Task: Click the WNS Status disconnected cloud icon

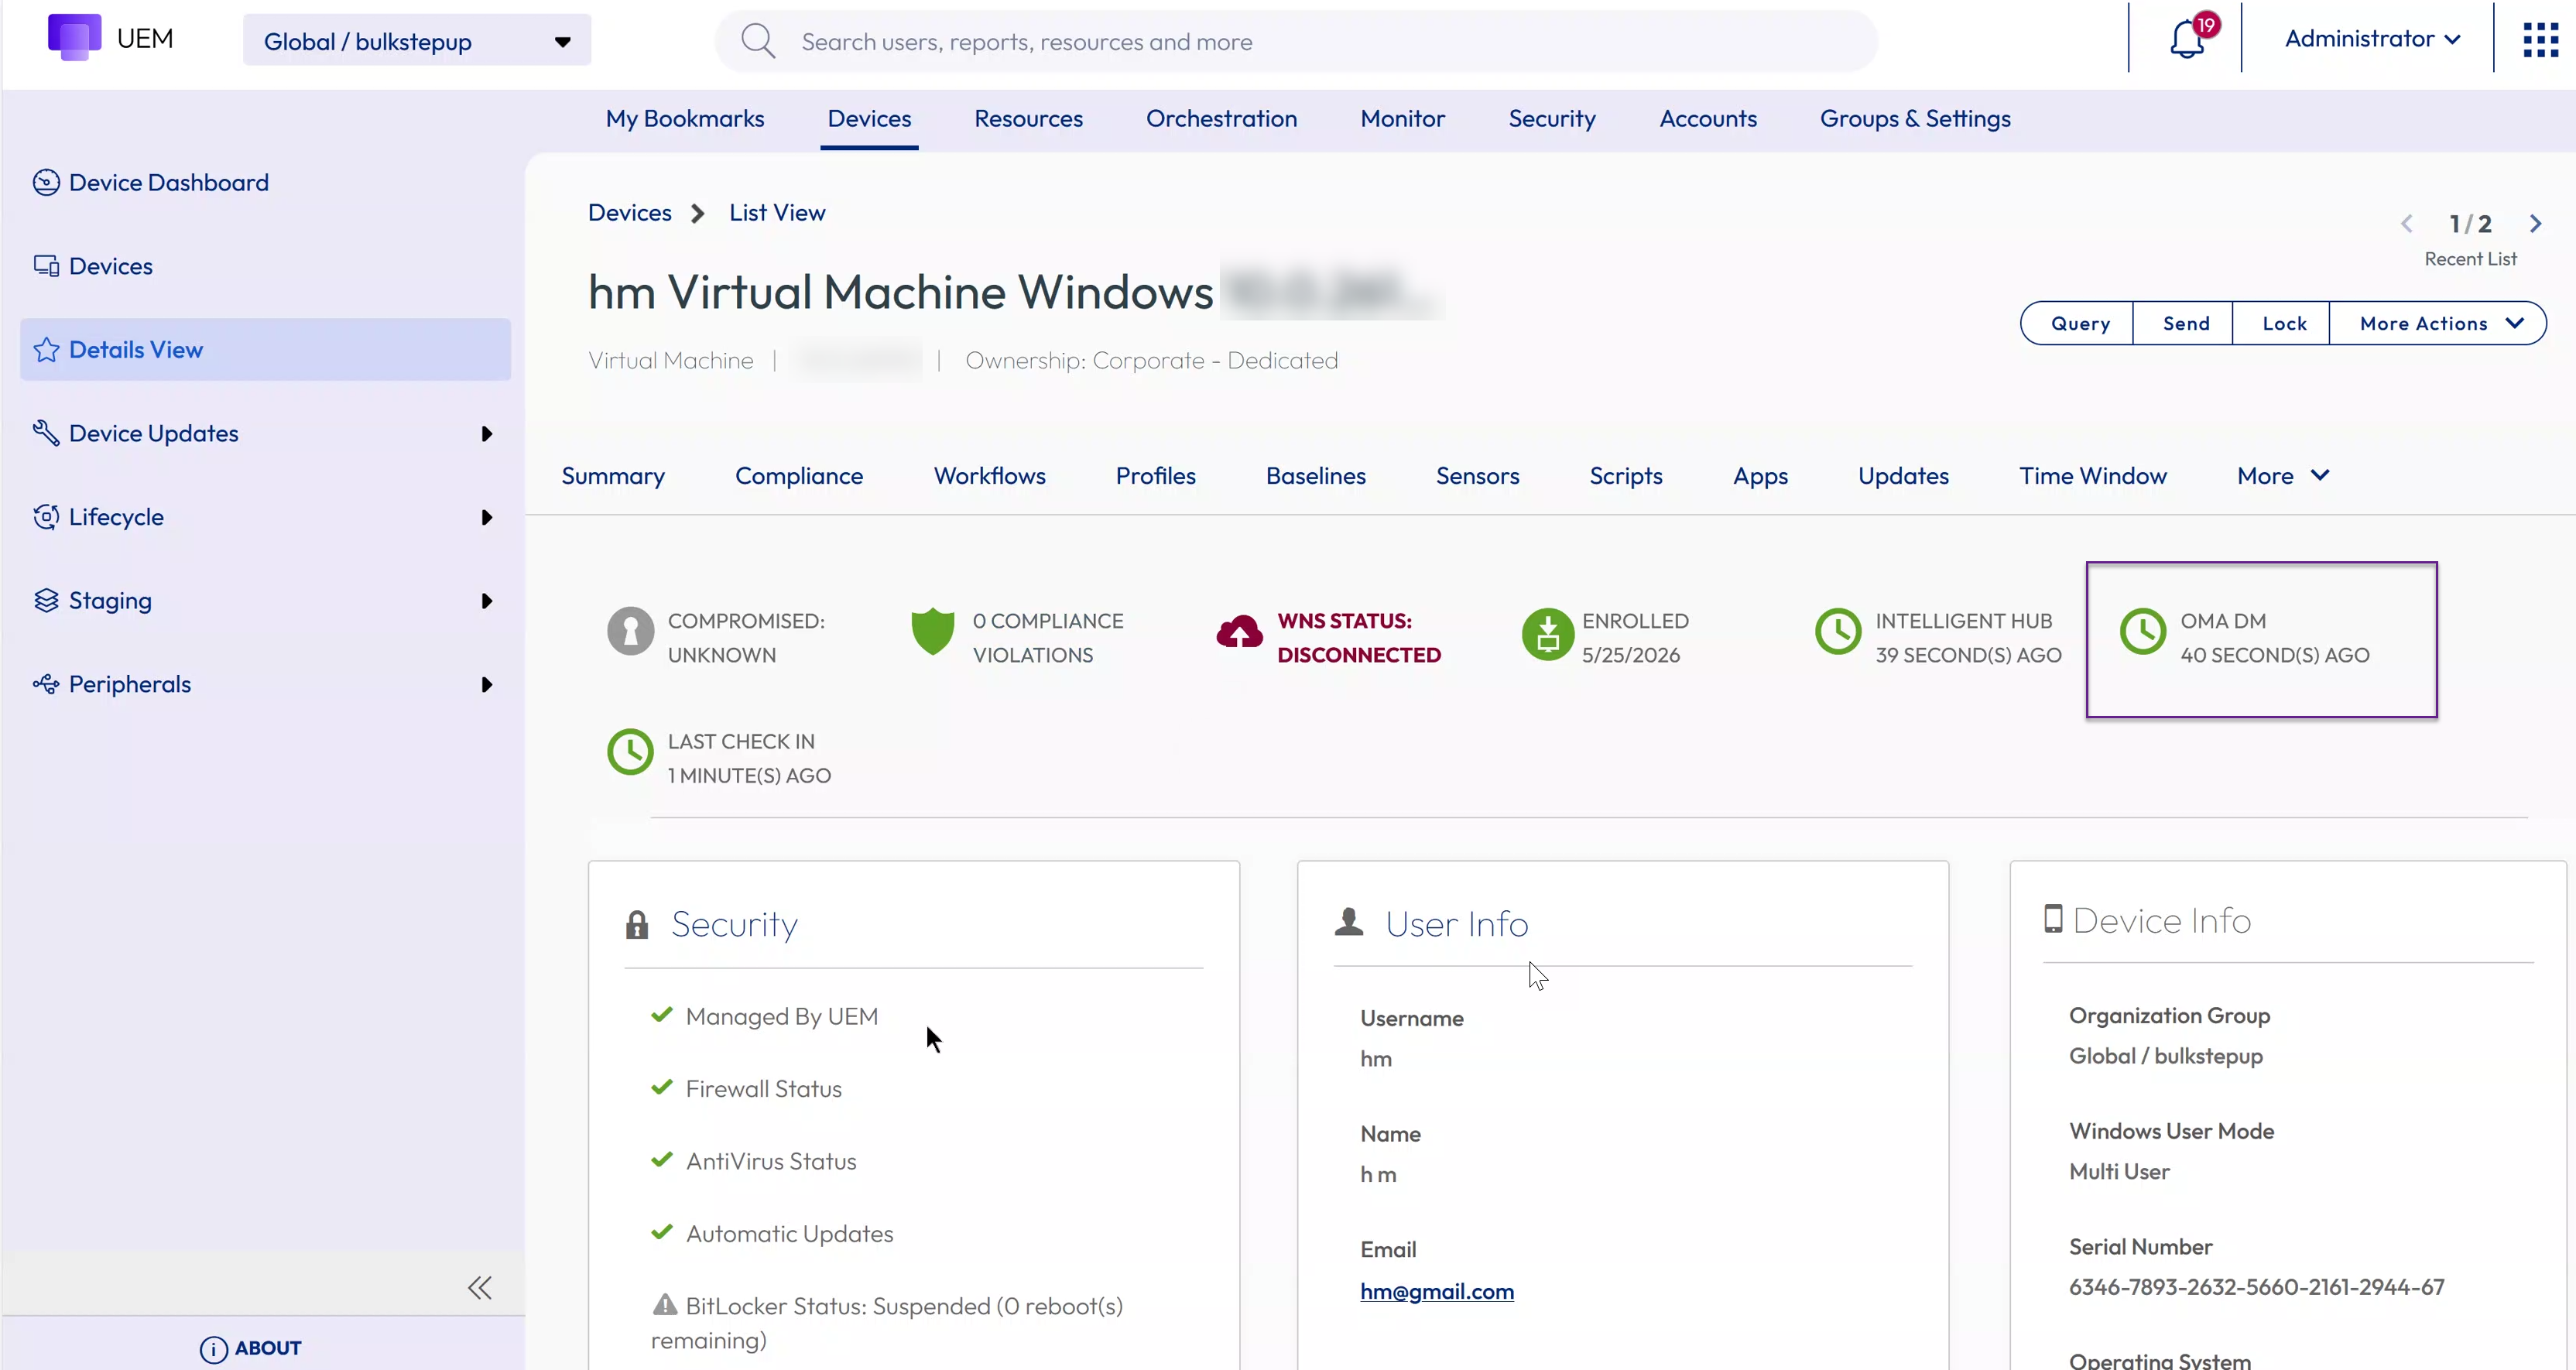Action: click(1239, 632)
